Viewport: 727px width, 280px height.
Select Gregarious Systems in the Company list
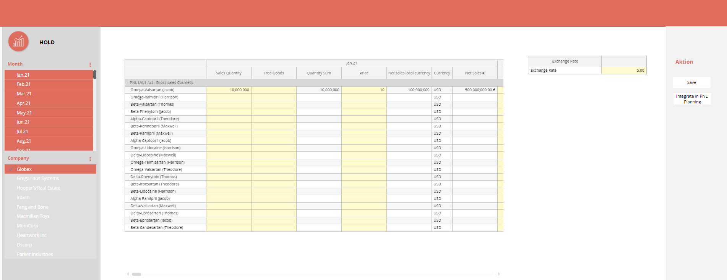coord(38,179)
